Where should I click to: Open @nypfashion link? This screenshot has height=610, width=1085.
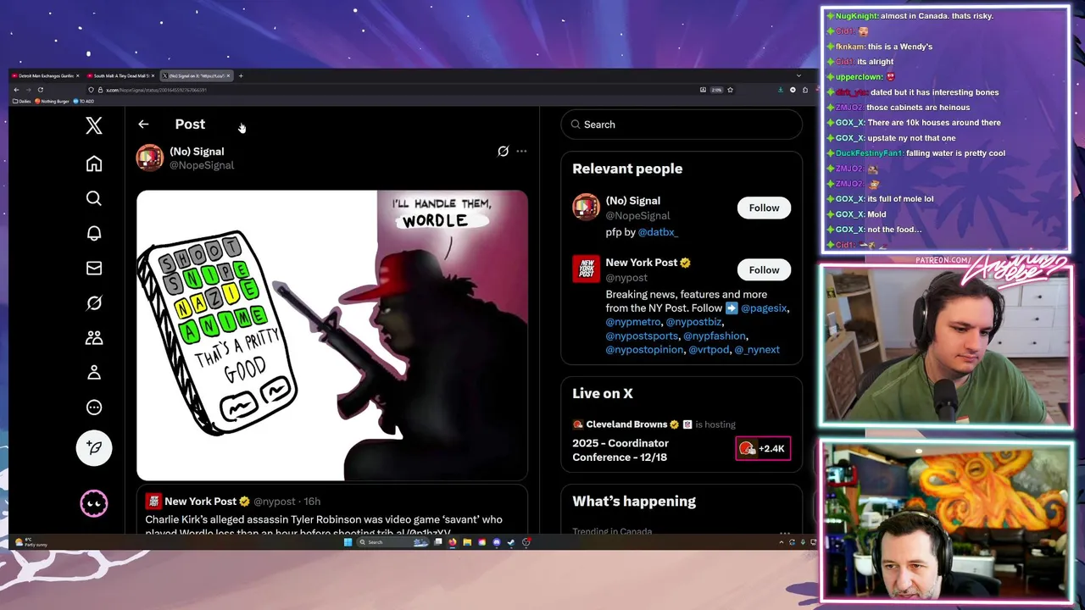[715, 335]
